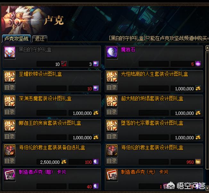
Task: Select the 海伯伦的君主套装装备自选礼盒 icon
Action: point(10,150)
